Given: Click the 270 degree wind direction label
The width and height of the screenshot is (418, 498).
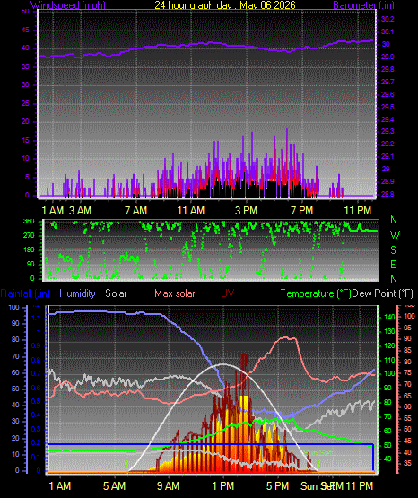Looking at the screenshot, I should 29,236.
